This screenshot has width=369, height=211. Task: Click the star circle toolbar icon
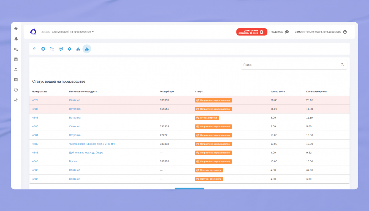click(43, 49)
